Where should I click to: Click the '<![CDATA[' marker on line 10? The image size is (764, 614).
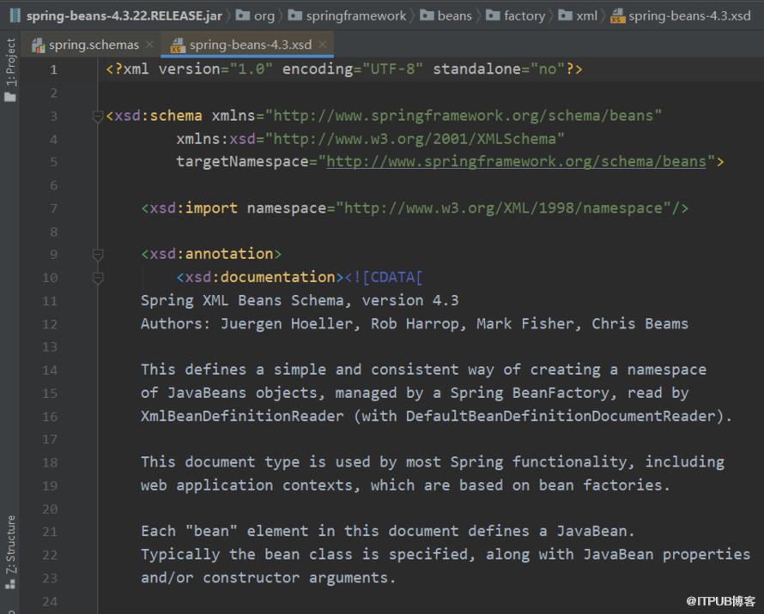[384, 277]
